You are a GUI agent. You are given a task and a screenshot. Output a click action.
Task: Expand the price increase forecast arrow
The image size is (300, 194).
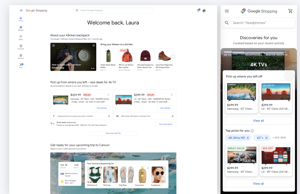[x=109, y=116]
